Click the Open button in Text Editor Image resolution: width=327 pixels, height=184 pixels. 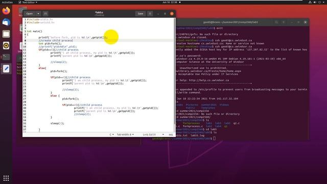[x=30, y=14]
